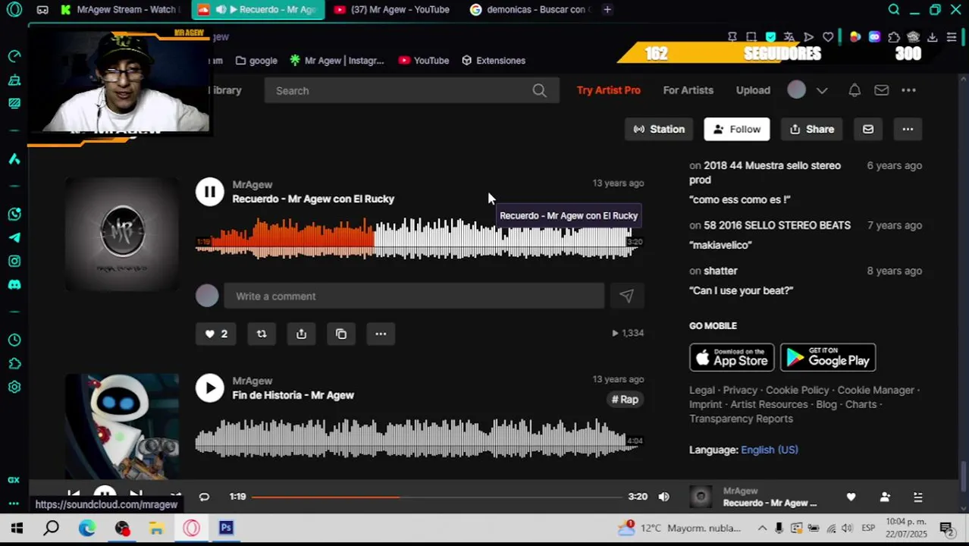Screen dimensions: 969x546
Task: Switch to the MrAgew Stream Kick tab
Action: (x=120, y=10)
